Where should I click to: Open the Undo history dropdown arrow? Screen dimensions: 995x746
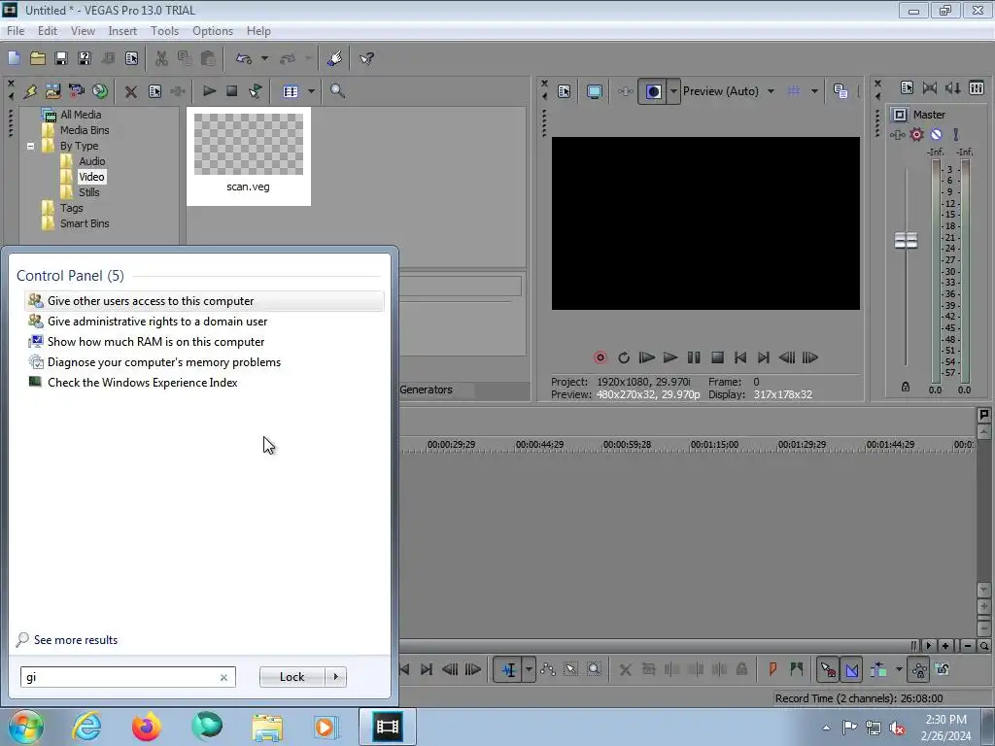[264, 58]
